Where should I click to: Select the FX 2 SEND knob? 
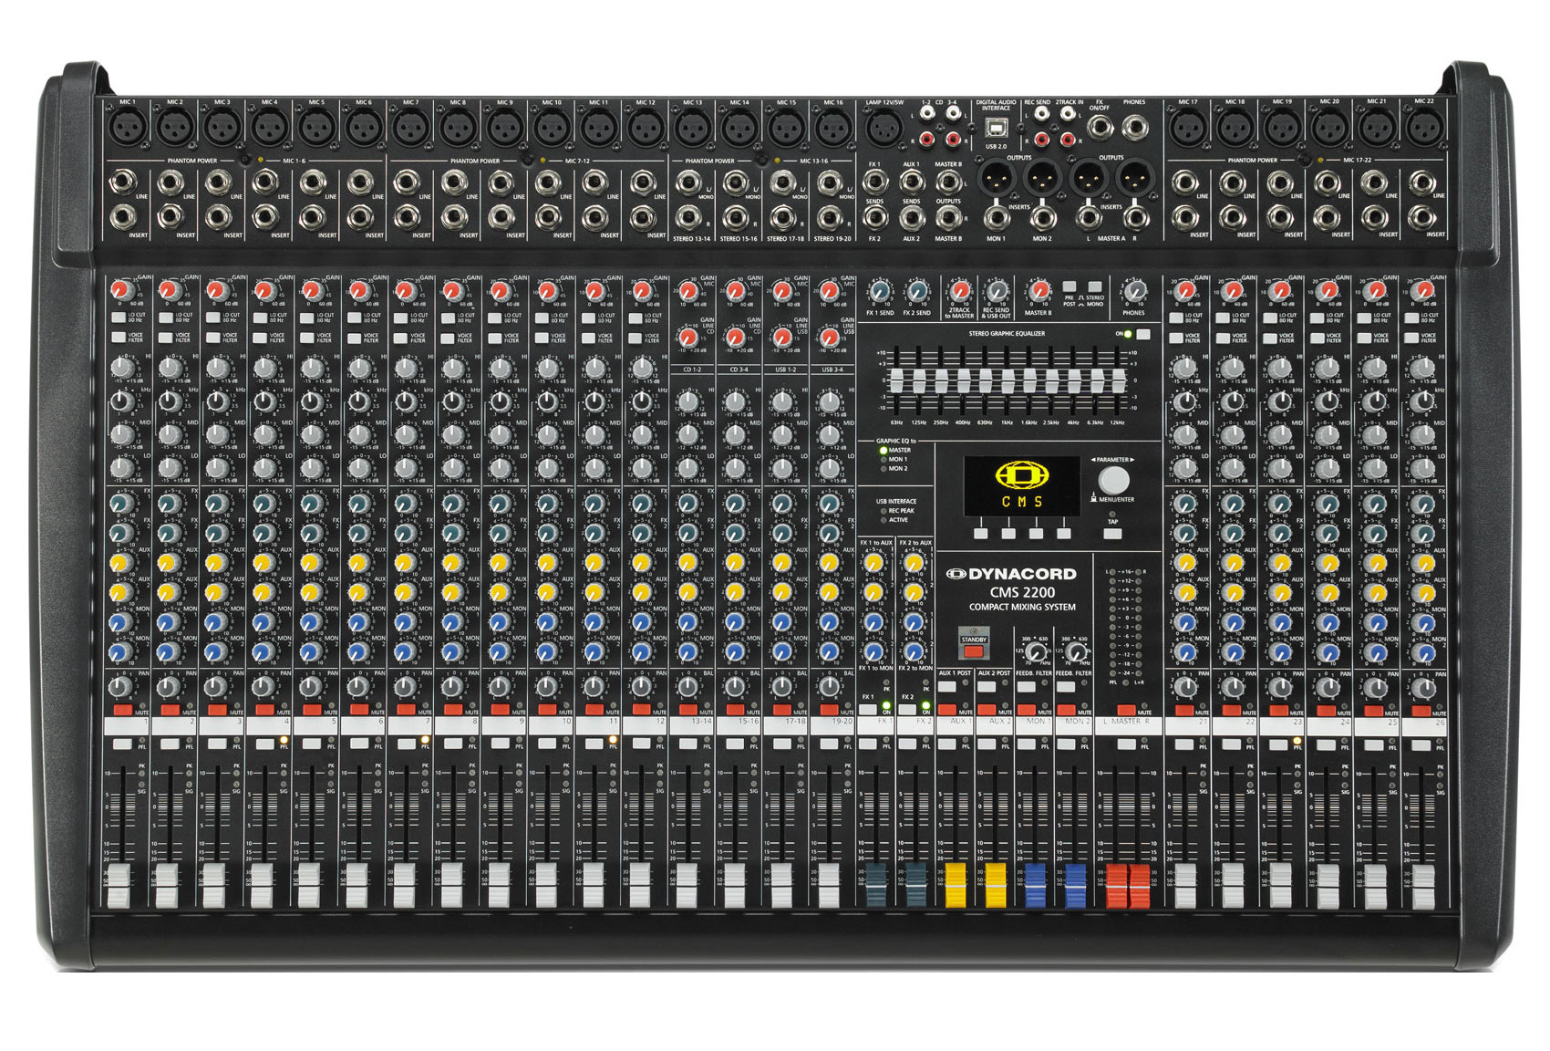point(917,292)
